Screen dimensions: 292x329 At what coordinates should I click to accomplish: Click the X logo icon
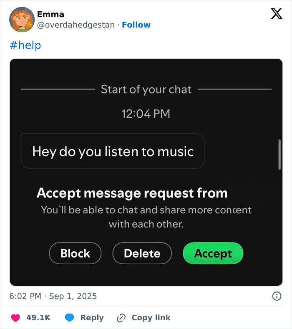pyautogui.click(x=277, y=14)
